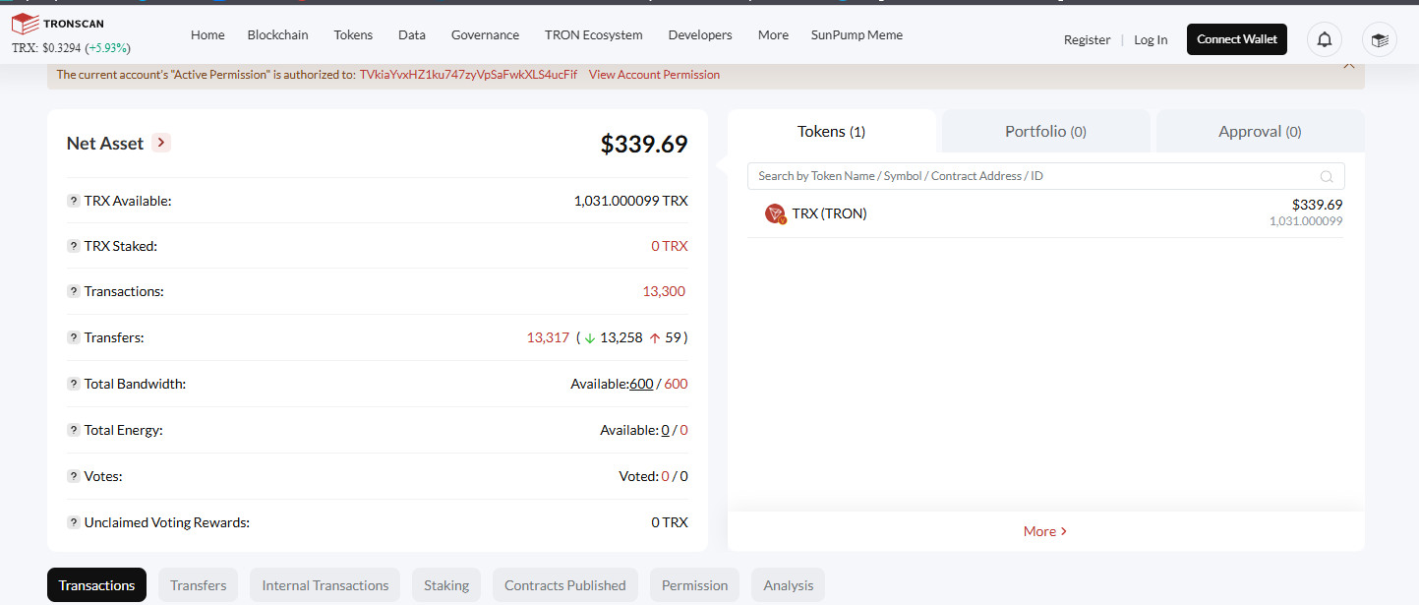Screen dimensions: 1419x605
Task: Click the search magnifier icon in token search
Action: pyautogui.click(x=1327, y=176)
